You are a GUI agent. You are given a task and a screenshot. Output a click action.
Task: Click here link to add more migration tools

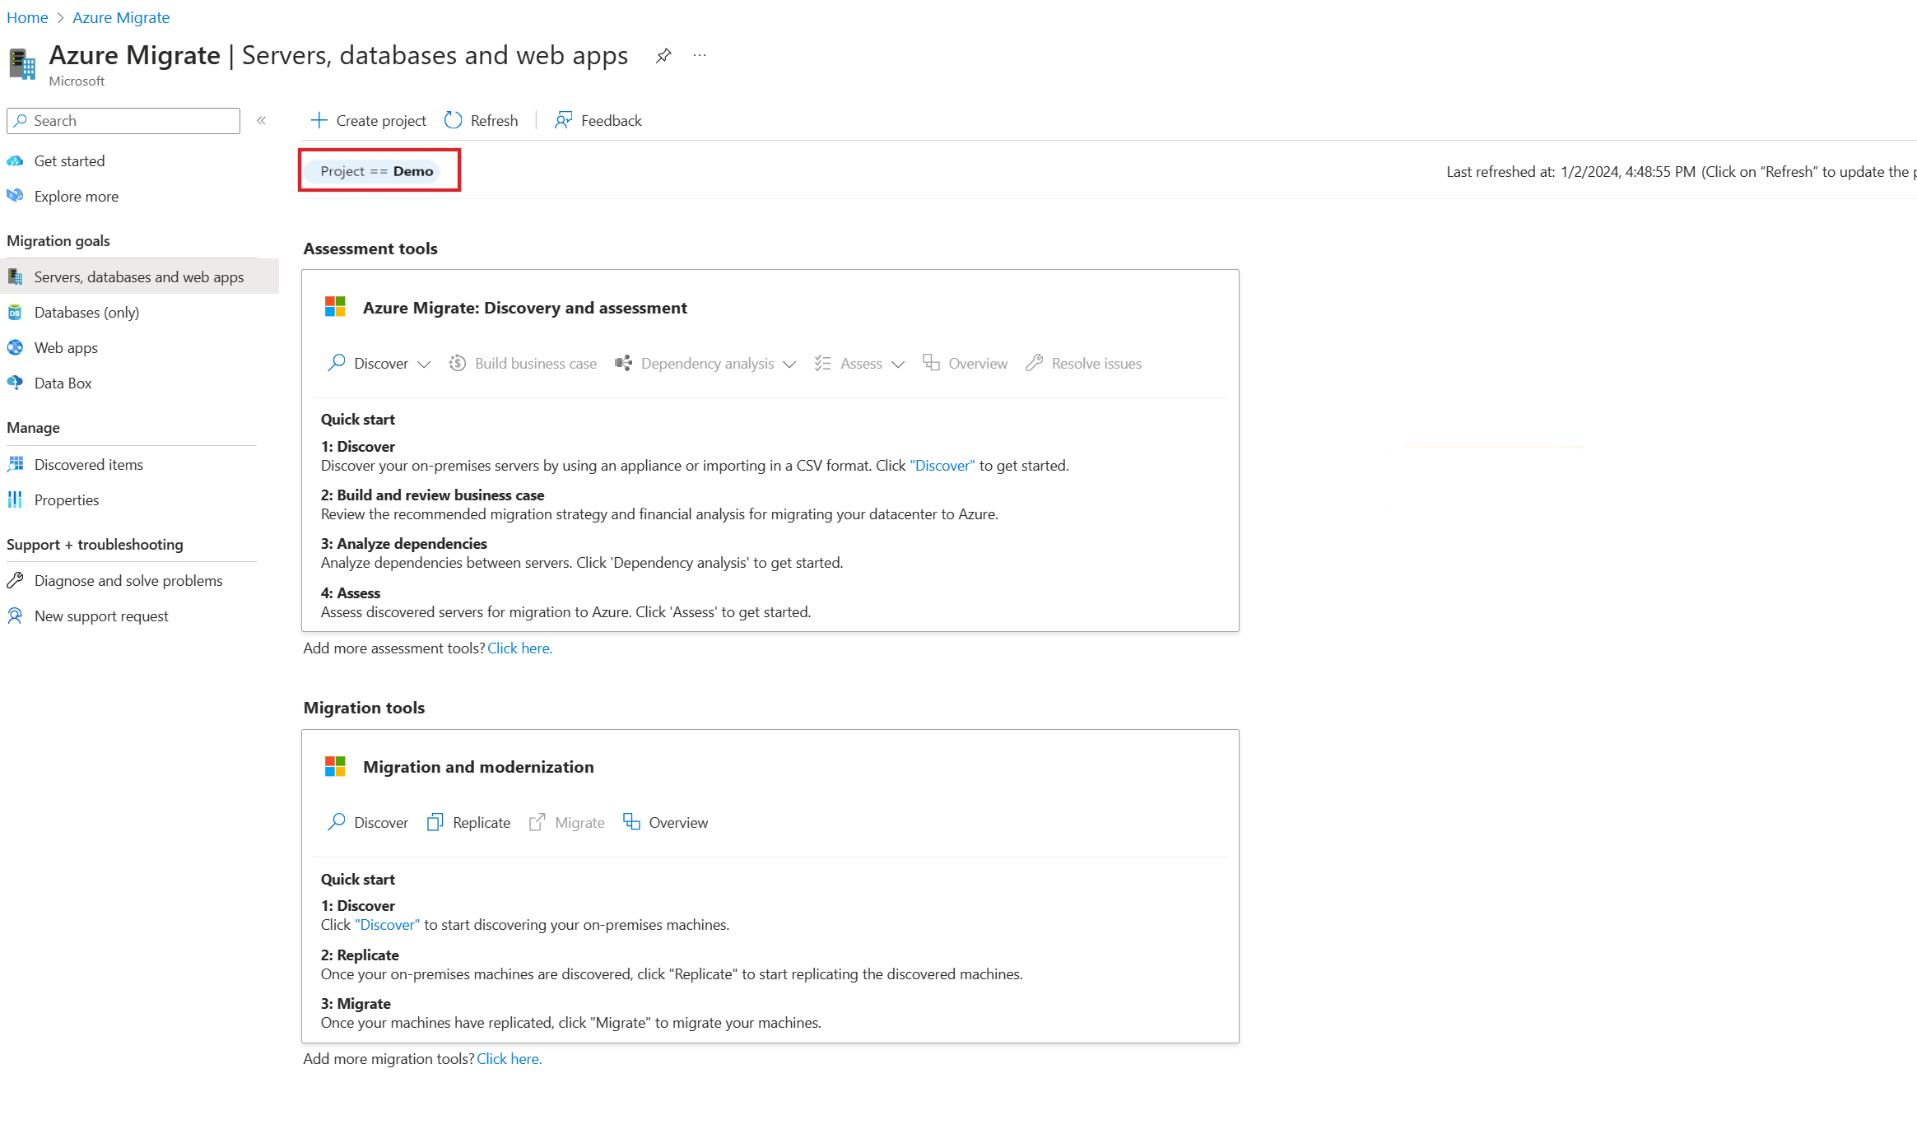point(508,1057)
